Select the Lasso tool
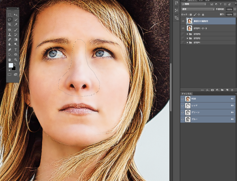Screen dimensions: 237x181 (x=9, y=20)
